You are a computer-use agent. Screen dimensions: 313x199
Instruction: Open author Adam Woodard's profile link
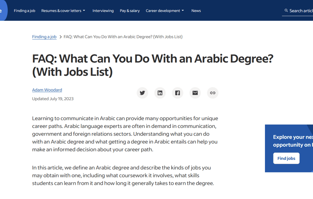click(47, 90)
